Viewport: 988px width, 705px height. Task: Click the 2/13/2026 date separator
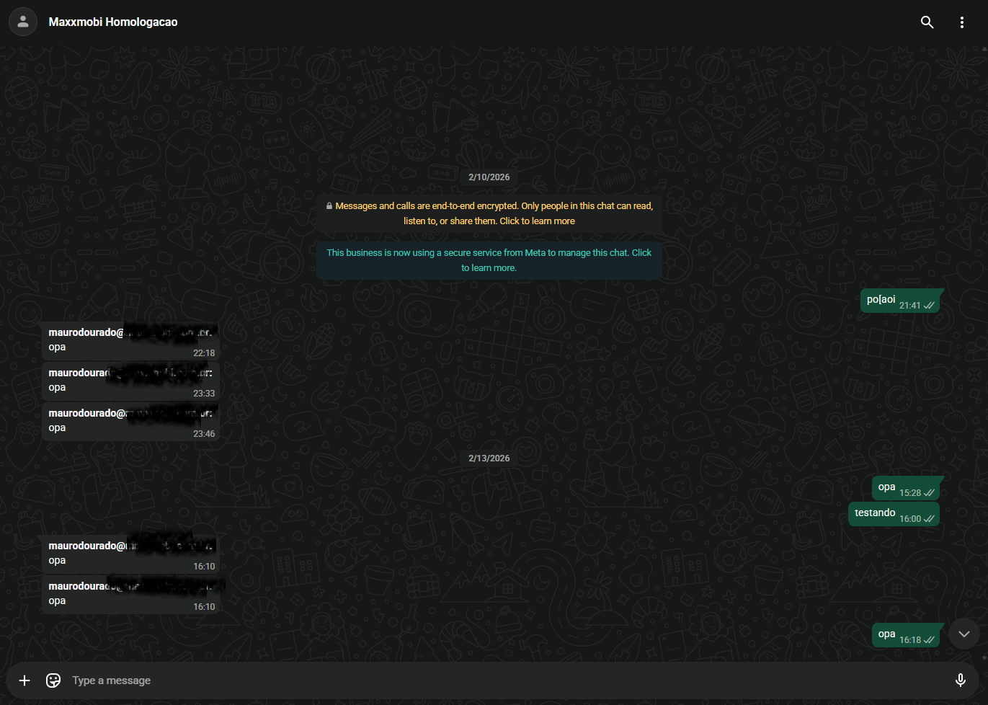click(489, 458)
